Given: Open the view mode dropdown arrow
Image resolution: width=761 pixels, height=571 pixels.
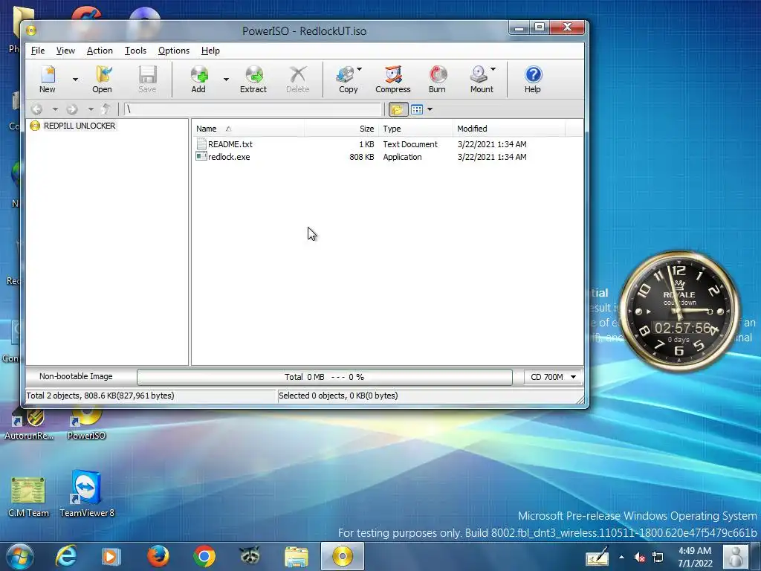Looking at the screenshot, I should (x=430, y=109).
